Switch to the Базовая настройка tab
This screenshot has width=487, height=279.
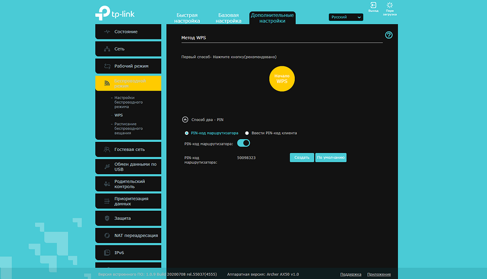point(228,18)
